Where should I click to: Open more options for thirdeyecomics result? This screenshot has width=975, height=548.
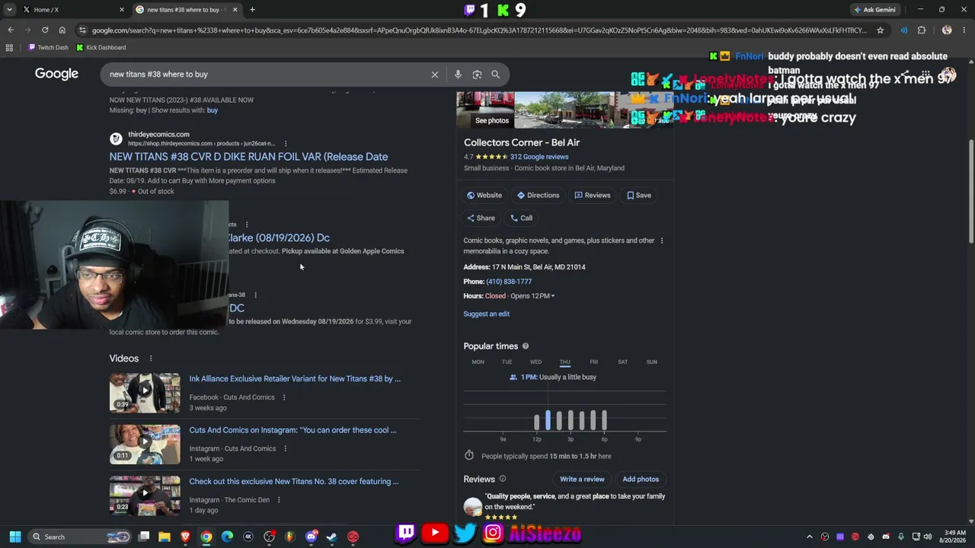[x=286, y=144]
